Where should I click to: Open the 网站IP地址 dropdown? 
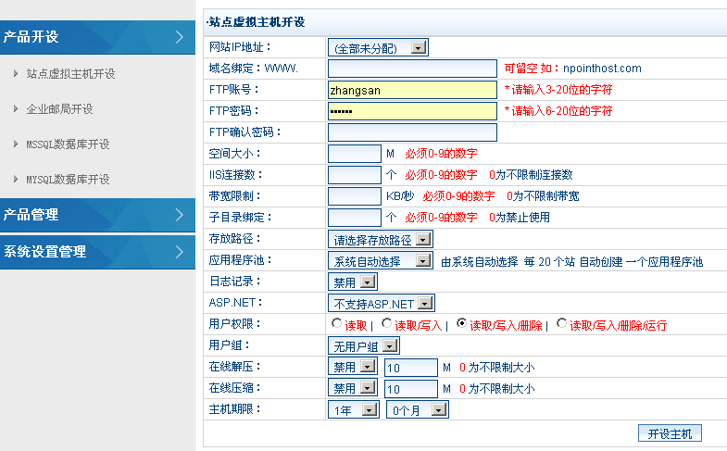378,47
